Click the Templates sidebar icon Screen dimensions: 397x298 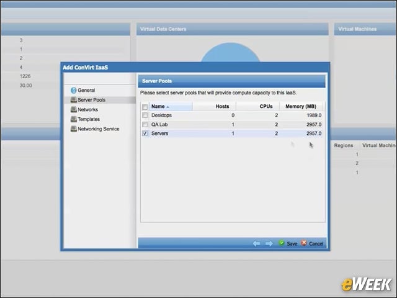[x=74, y=119]
